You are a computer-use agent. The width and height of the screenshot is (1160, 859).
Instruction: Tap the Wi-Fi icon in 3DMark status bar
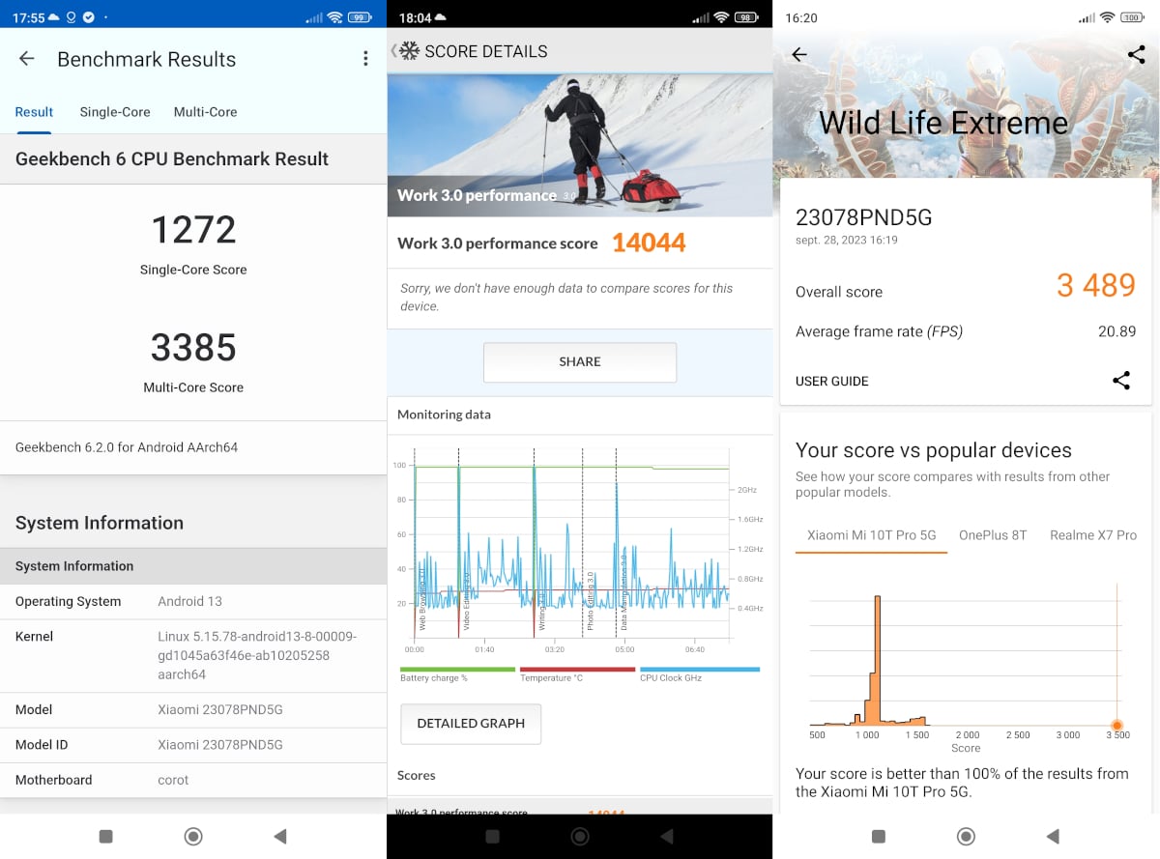click(1108, 17)
